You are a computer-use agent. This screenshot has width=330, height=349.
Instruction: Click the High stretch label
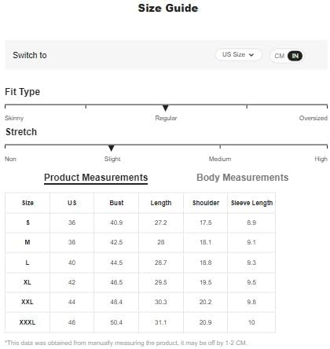[321, 159]
